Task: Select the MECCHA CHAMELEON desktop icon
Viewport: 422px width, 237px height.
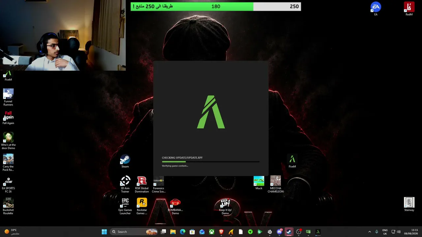Action: [276, 184]
